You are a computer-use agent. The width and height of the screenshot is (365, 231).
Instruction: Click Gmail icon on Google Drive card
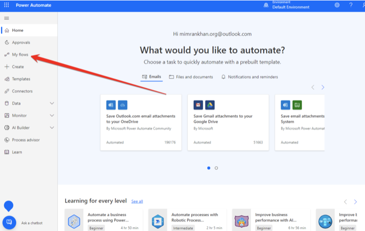click(x=198, y=105)
